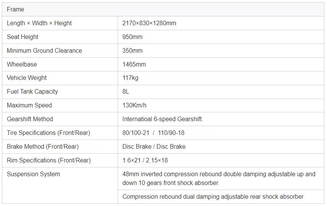Click the Disc Brake / Disc Brake value

pos(154,146)
